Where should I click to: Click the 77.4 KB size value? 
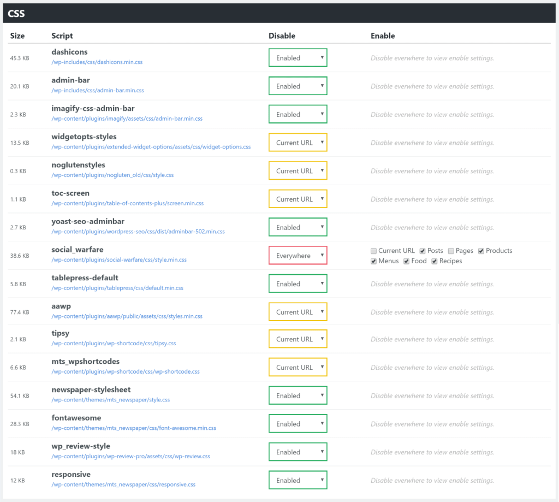click(x=20, y=312)
